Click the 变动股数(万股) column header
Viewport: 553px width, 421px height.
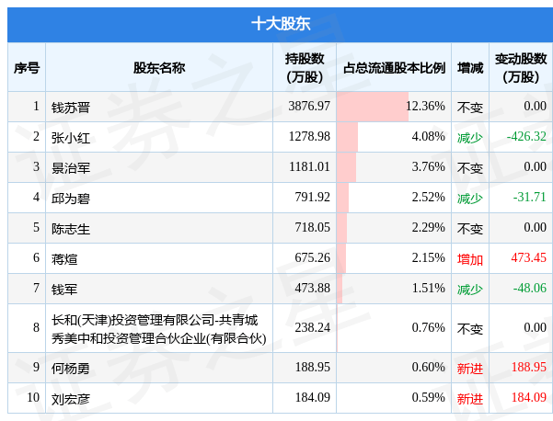520,68
